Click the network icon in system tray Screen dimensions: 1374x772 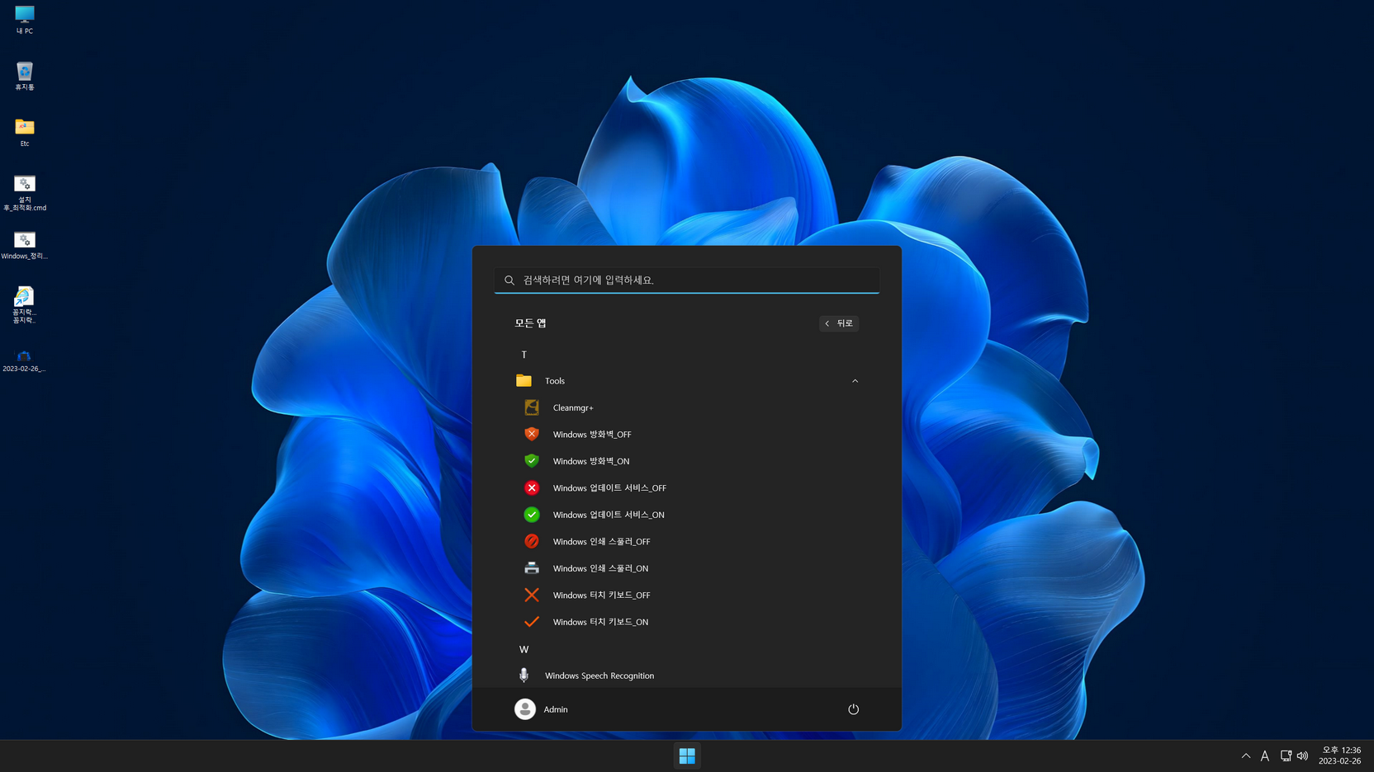pyautogui.click(x=1286, y=756)
